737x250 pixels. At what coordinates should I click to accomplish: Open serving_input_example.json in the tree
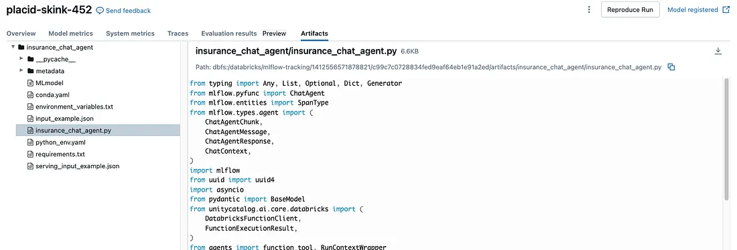point(78,166)
